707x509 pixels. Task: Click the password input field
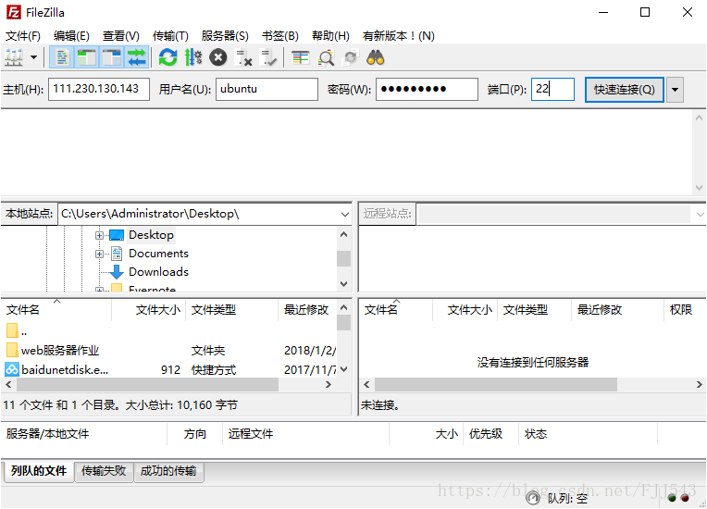427,89
